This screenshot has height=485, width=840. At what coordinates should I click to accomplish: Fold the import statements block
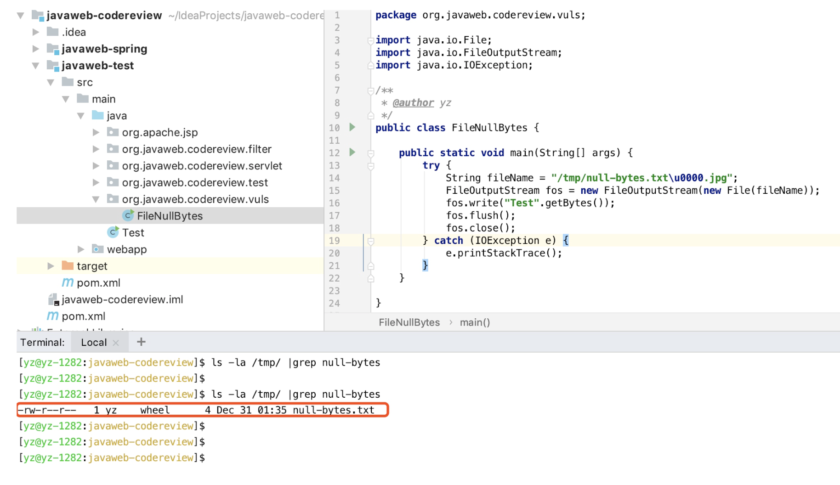pos(371,41)
